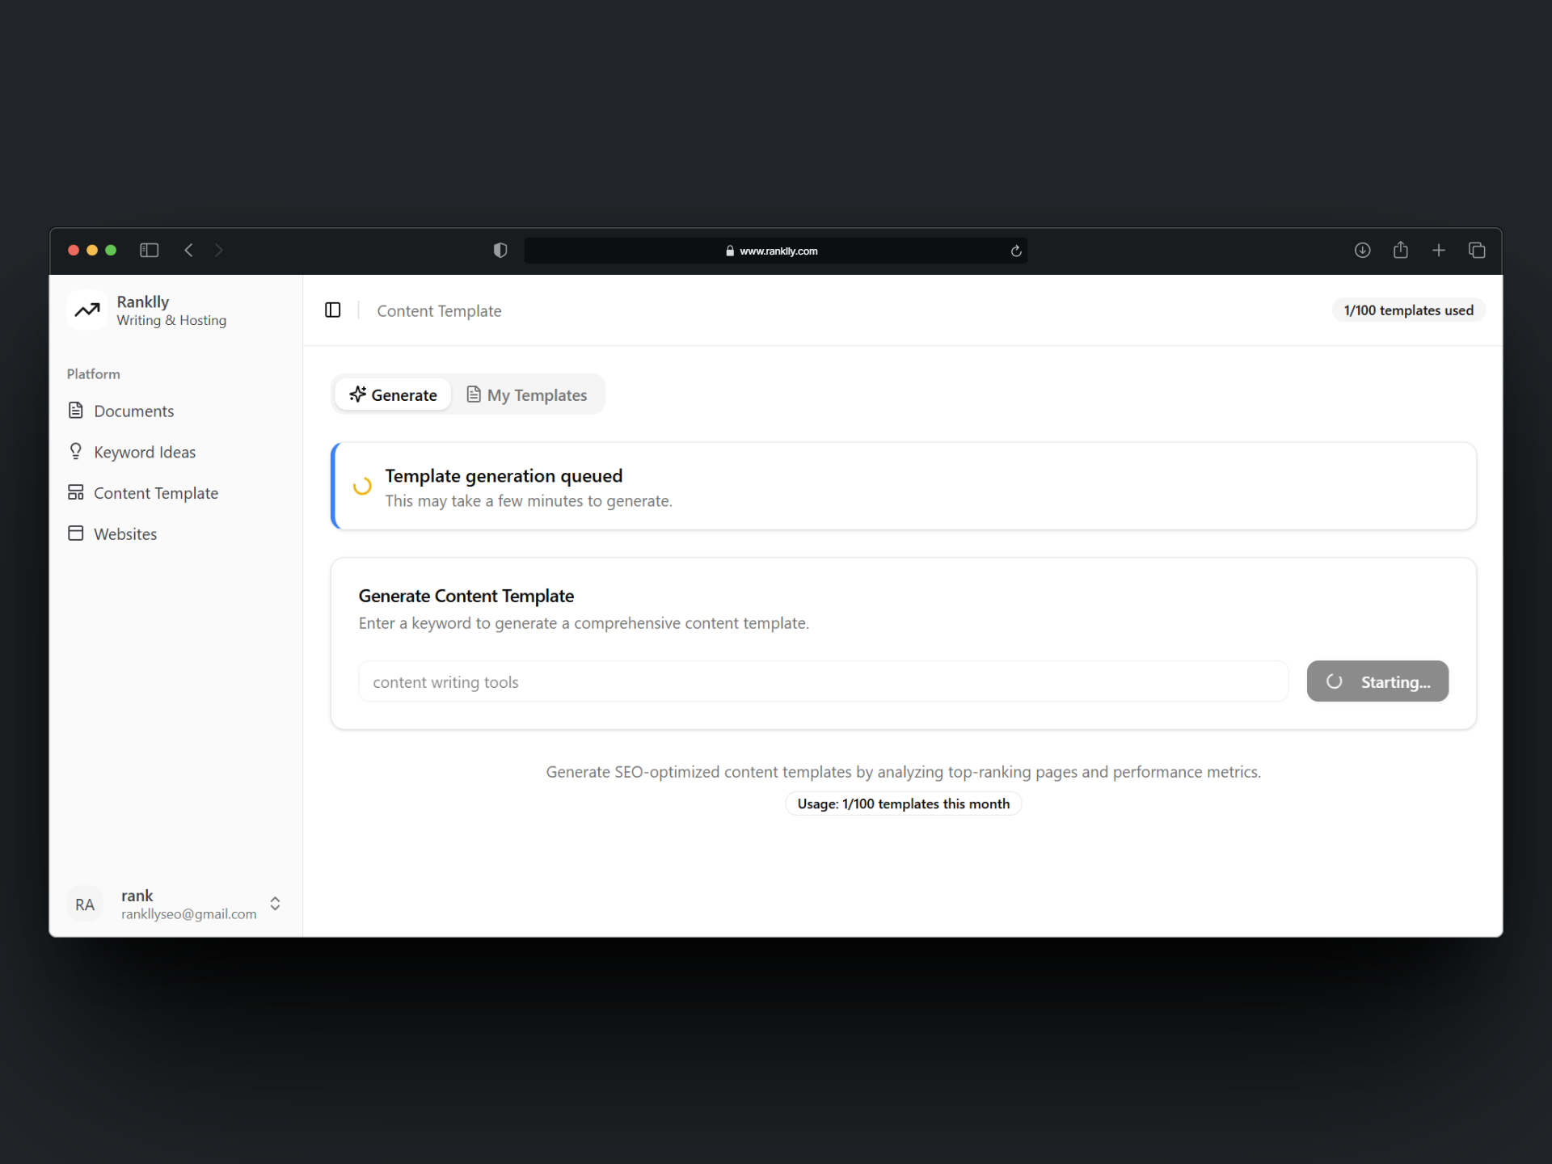Show the tab overview icon
Viewport: 1552px width, 1164px height.
tap(1476, 251)
